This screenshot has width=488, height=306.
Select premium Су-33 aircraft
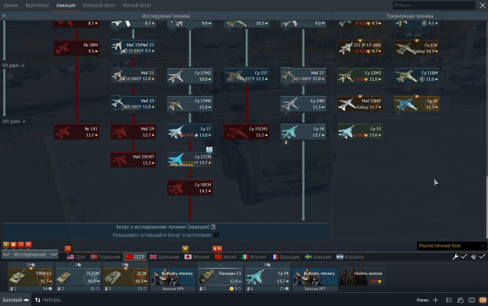(360, 132)
